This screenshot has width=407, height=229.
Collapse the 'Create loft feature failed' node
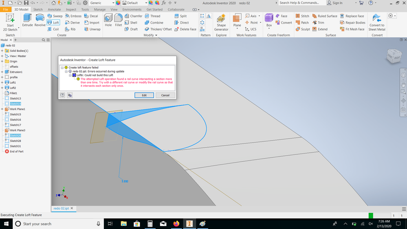[x=62, y=68]
